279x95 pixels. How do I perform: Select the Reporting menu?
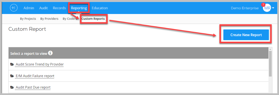pos(79,8)
